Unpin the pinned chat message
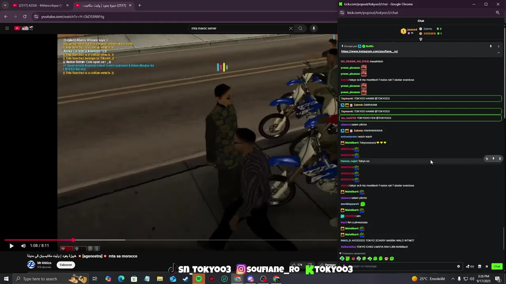506x284 pixels. pos(491,46)
